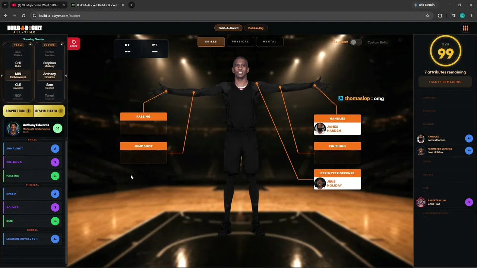
Task: Click the Respin Team button
Action: 18,111
